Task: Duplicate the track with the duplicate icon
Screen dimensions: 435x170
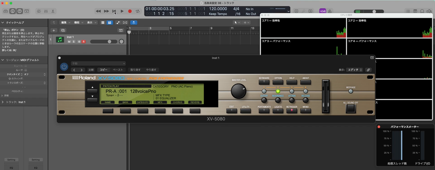Action: 63,30
